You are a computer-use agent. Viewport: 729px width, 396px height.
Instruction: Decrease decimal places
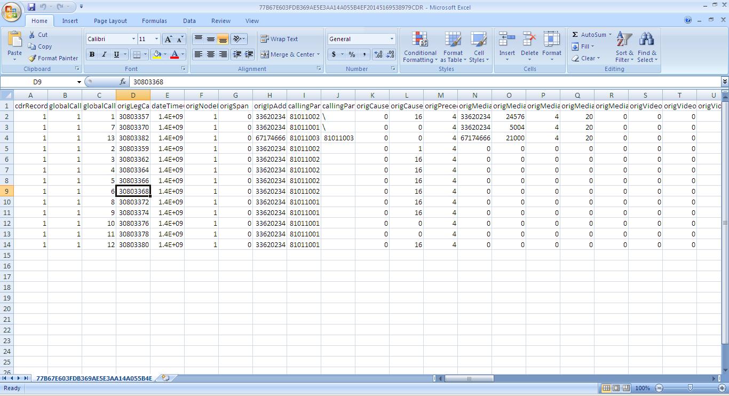(390, 54)
